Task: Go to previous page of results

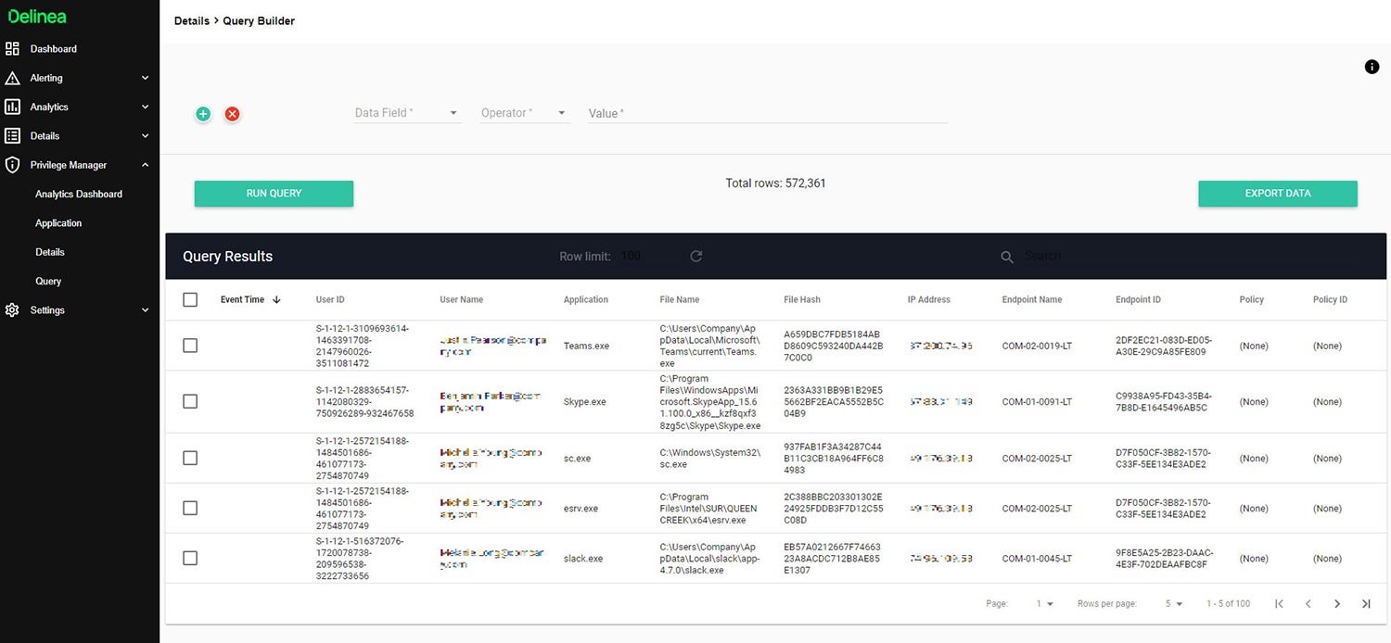Action: tap(1308, 604)
